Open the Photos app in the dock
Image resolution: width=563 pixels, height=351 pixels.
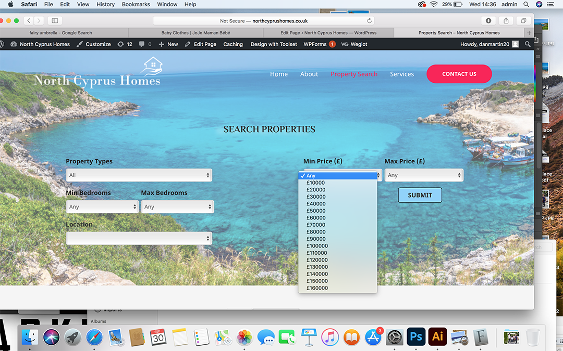click(244, 337)
